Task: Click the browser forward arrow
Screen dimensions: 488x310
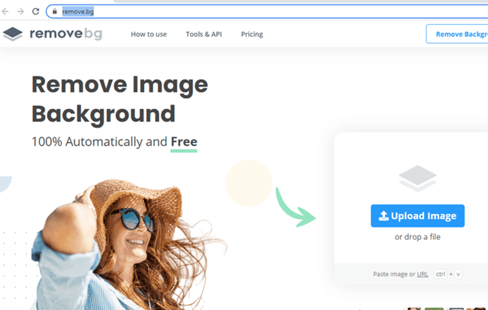Action: point(20,11)
